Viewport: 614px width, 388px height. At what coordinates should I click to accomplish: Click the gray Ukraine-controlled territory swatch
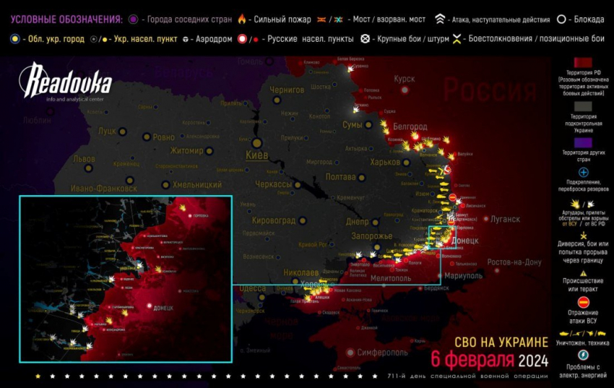tap(584, 105)
